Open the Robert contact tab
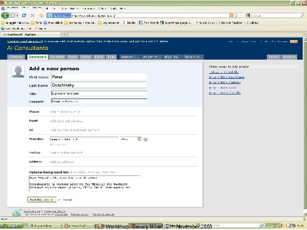The image size is (307, 230). tap(193, 57)
